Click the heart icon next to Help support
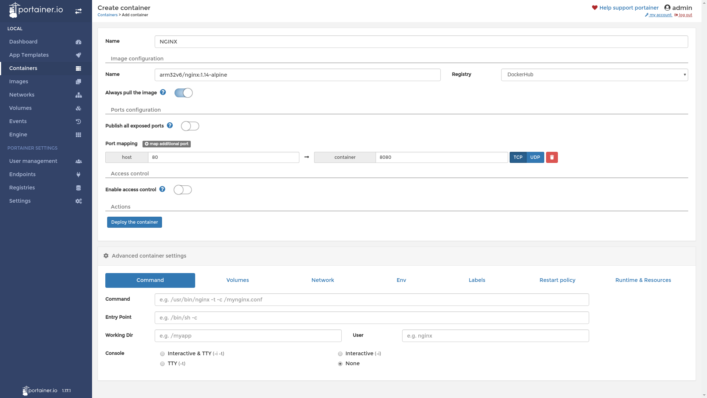The image size is (707, 398). [595, 8]
